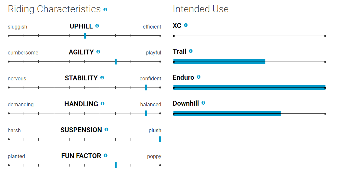Click the Downhill info icon

203,103
